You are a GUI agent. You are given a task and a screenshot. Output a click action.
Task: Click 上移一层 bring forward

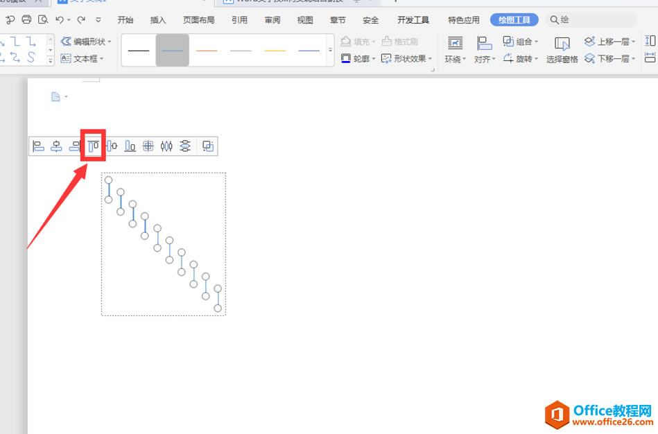tap(609, 42)
